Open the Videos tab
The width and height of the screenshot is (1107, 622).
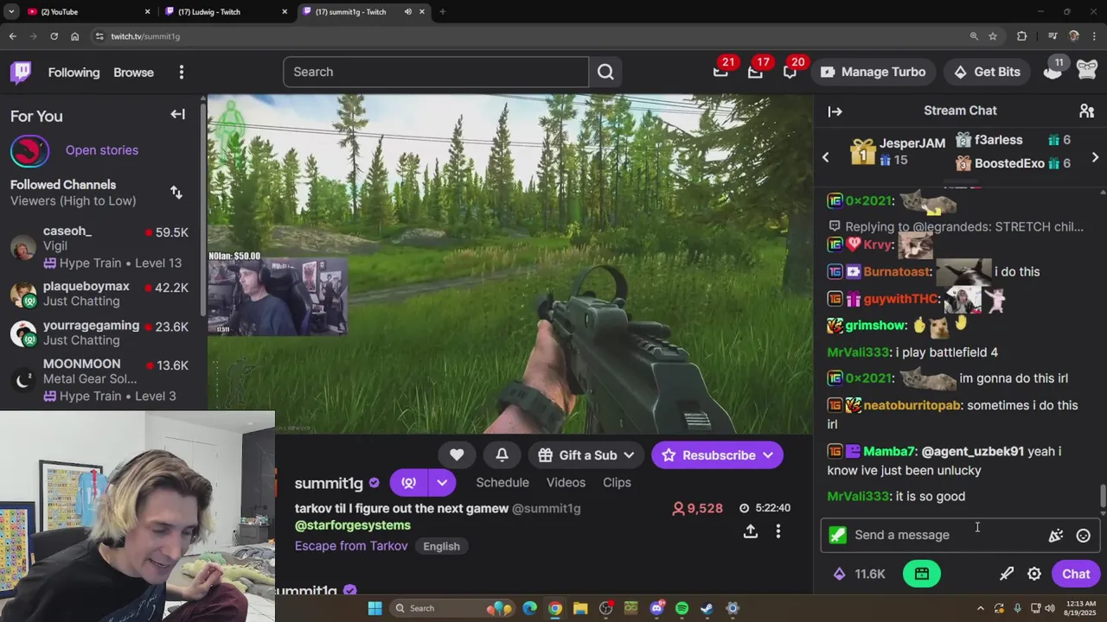[x=566, y=482]
